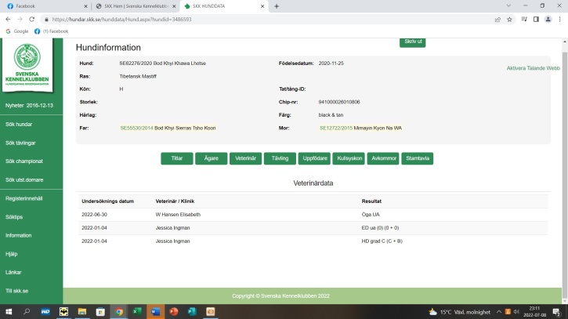Open the Chrome profile avatar icon
This screenshot has height=319, width=568.
[x=548, y=20]
